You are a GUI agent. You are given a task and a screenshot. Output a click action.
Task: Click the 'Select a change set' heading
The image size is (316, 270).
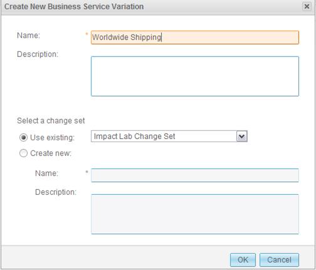(x=51, y=121)
